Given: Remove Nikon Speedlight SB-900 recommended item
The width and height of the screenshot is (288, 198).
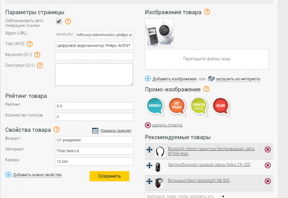Looking at the screenshot, I should coord(268,181).
